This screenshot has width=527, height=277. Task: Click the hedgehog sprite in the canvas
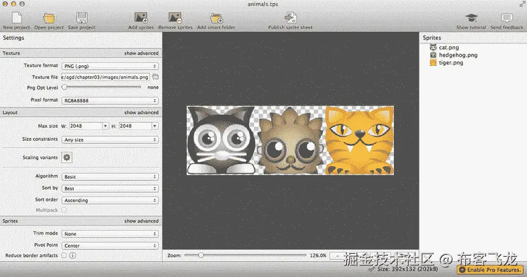click(x=291, y=140)
